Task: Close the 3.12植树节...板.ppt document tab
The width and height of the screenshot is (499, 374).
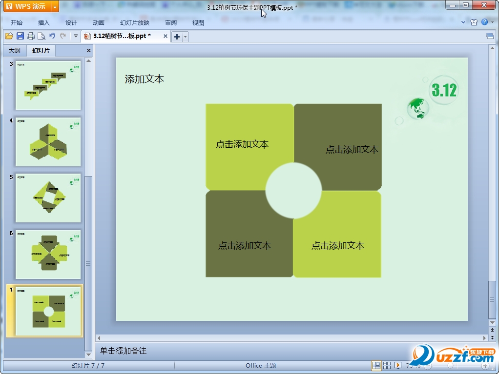Action: [166, 36]
